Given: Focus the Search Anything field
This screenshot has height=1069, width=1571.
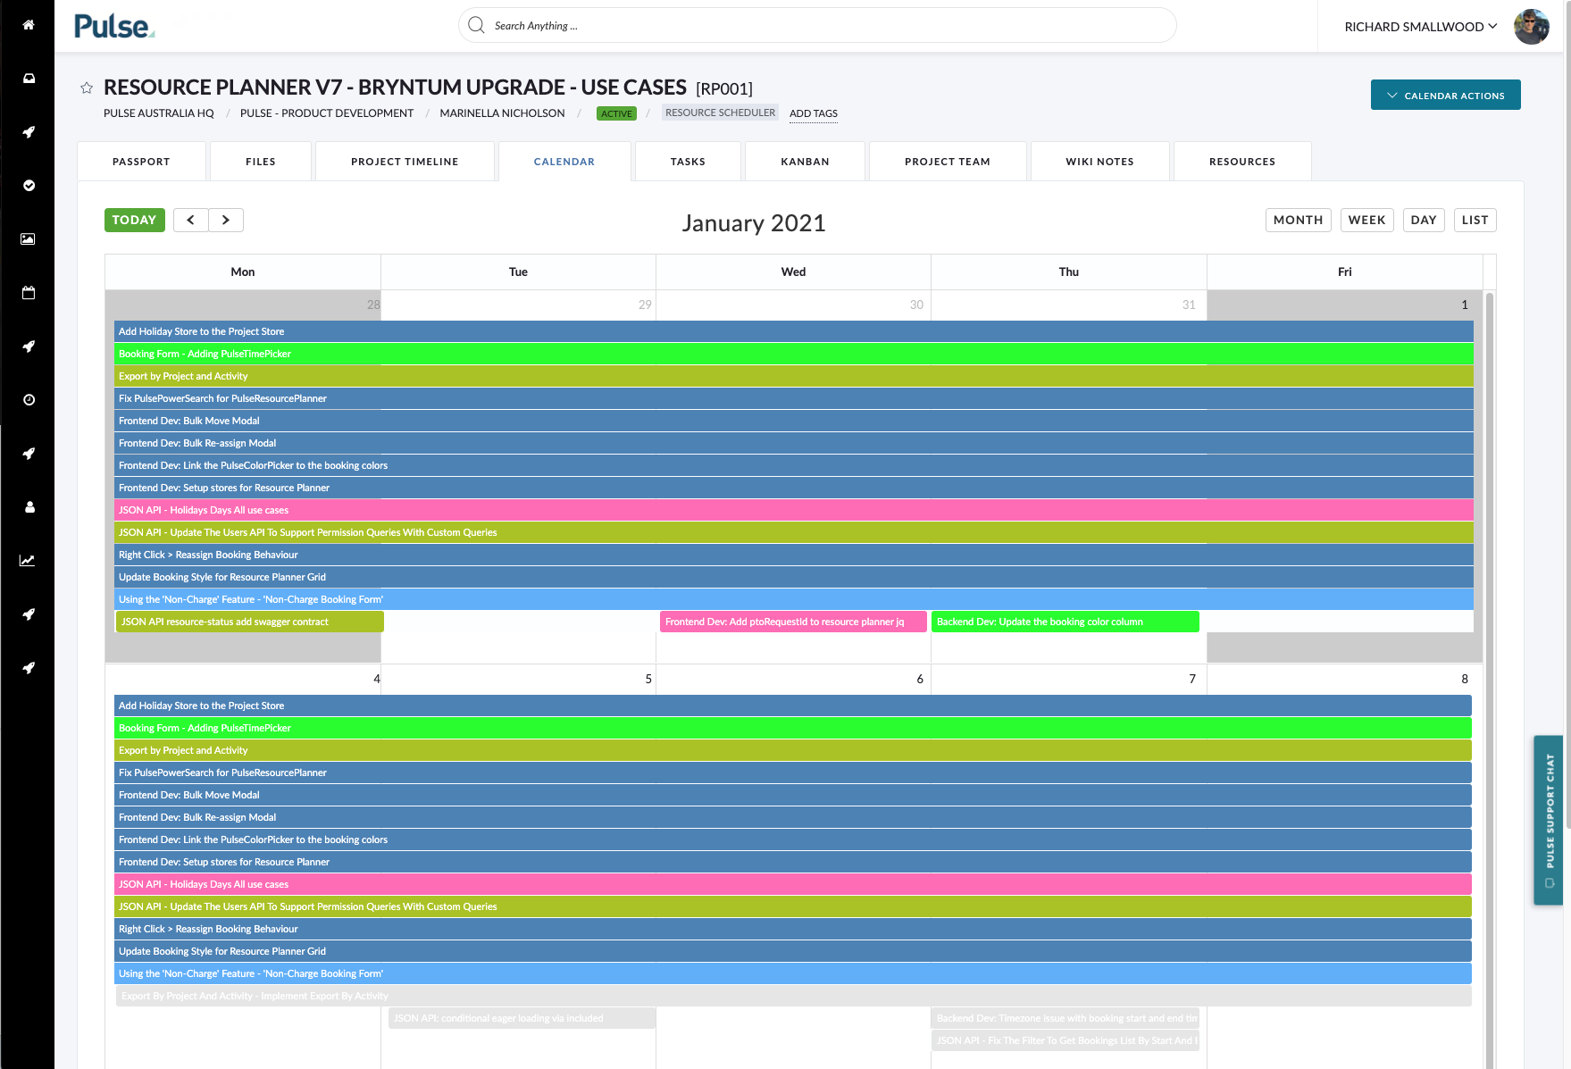Looking at the screenshot, I should click(x=817, y=25).
